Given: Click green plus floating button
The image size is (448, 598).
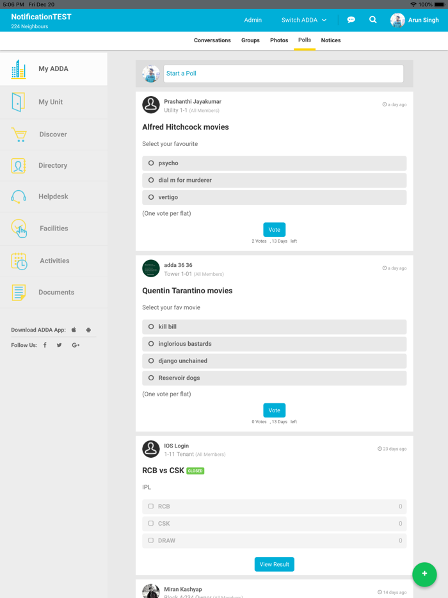Looking at the screenshot, I should click(x=424, y=574).
